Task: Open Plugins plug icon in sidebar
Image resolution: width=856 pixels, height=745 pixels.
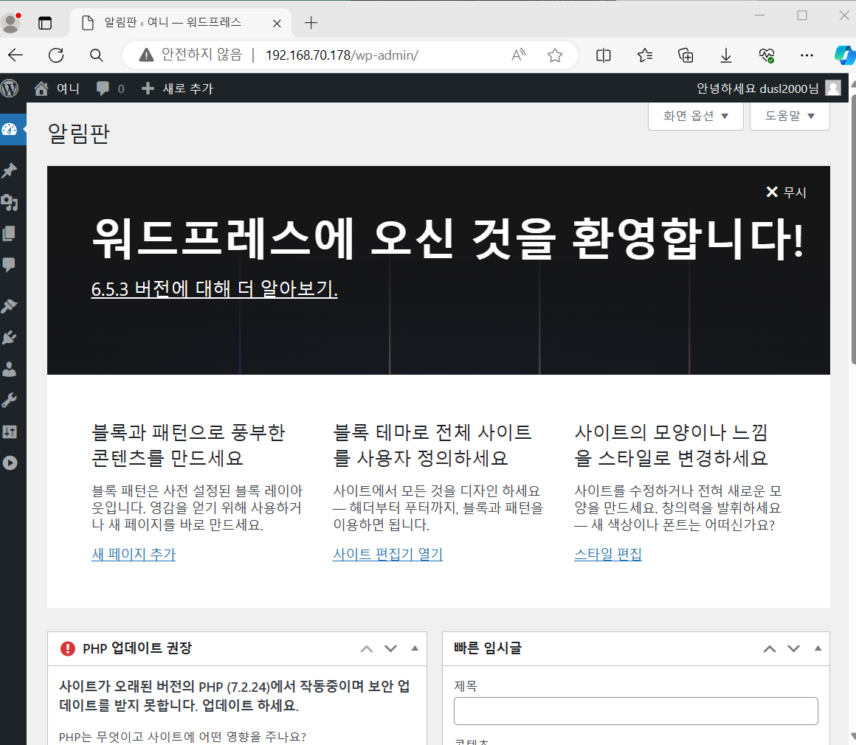Action: [10, 337]
